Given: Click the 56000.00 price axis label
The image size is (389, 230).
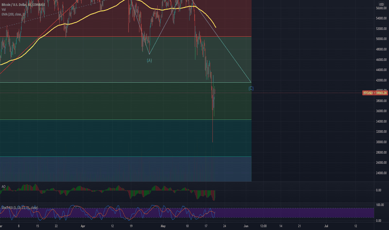Looking at the screenshot, I should coord(381,8).
